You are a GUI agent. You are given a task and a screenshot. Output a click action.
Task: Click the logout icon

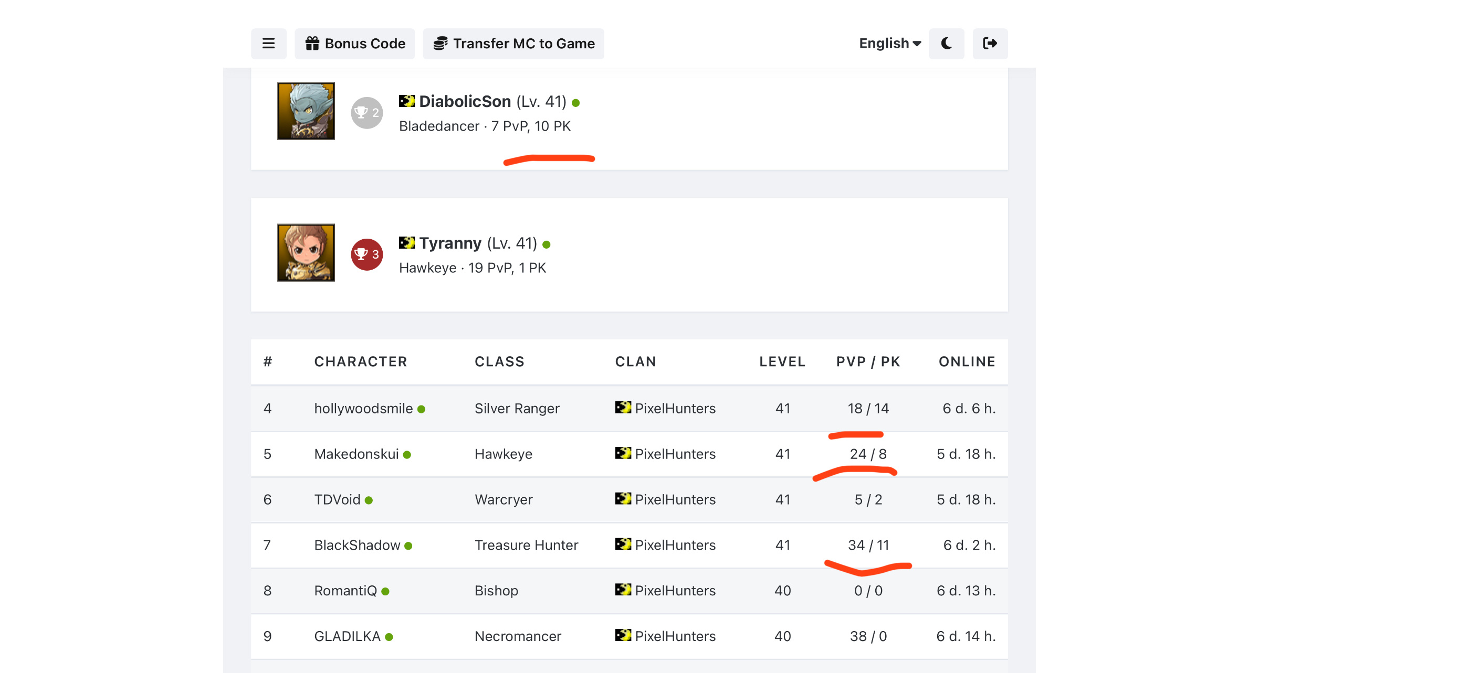coord(989,43)
